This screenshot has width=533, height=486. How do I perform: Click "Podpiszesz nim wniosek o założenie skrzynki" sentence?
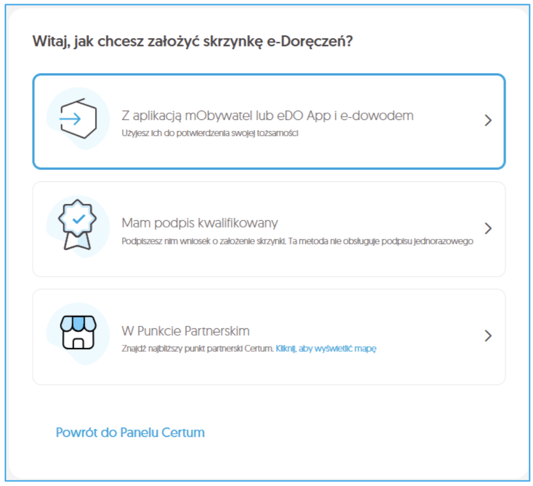[205, 241]
